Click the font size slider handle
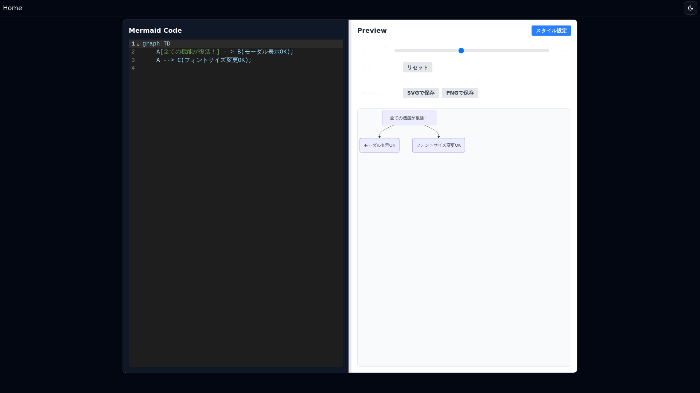700x393 pixels. (461, 51)
